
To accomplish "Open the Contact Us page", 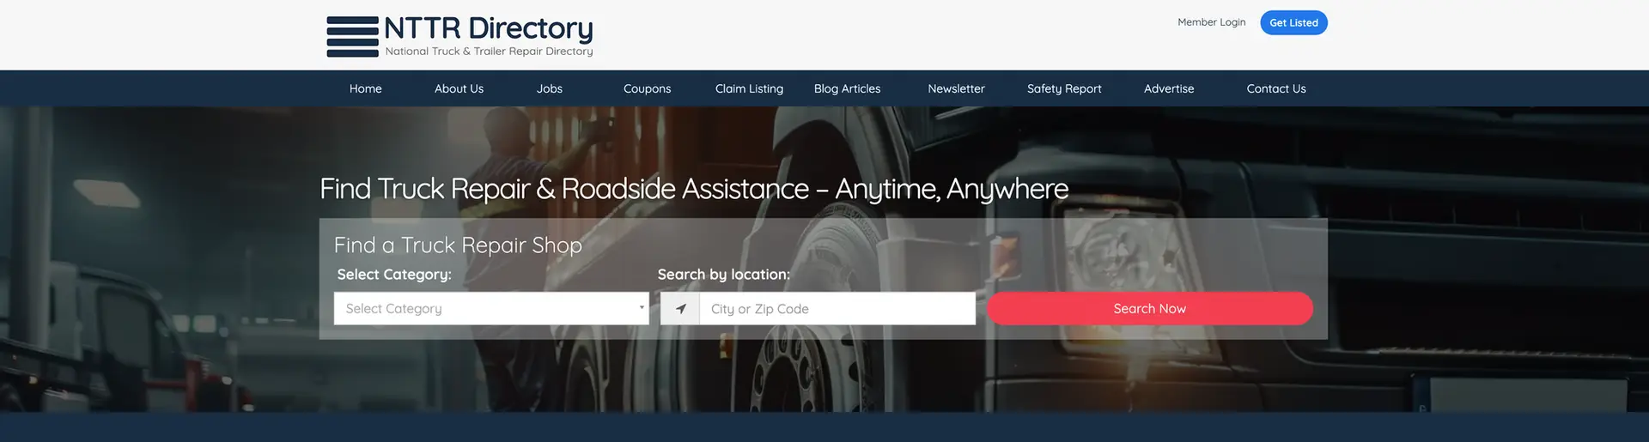I will click(x=1275, y=88).
